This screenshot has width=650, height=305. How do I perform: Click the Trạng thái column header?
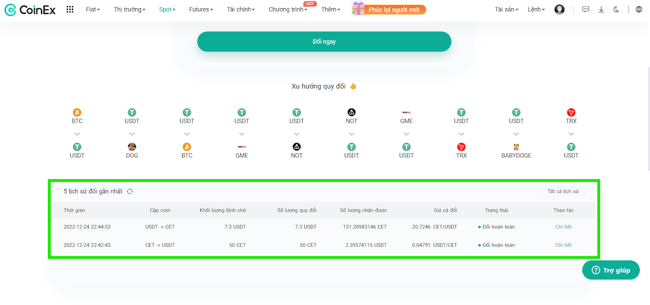pos(496,210)
